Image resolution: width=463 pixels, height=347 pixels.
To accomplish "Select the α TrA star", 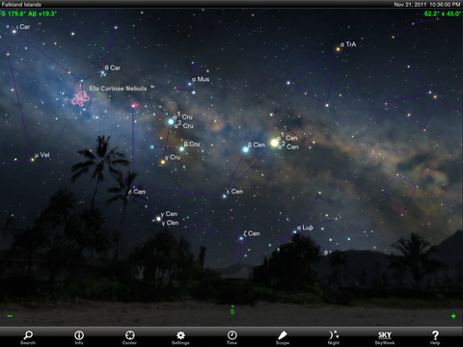I will (x=338, y=49).
